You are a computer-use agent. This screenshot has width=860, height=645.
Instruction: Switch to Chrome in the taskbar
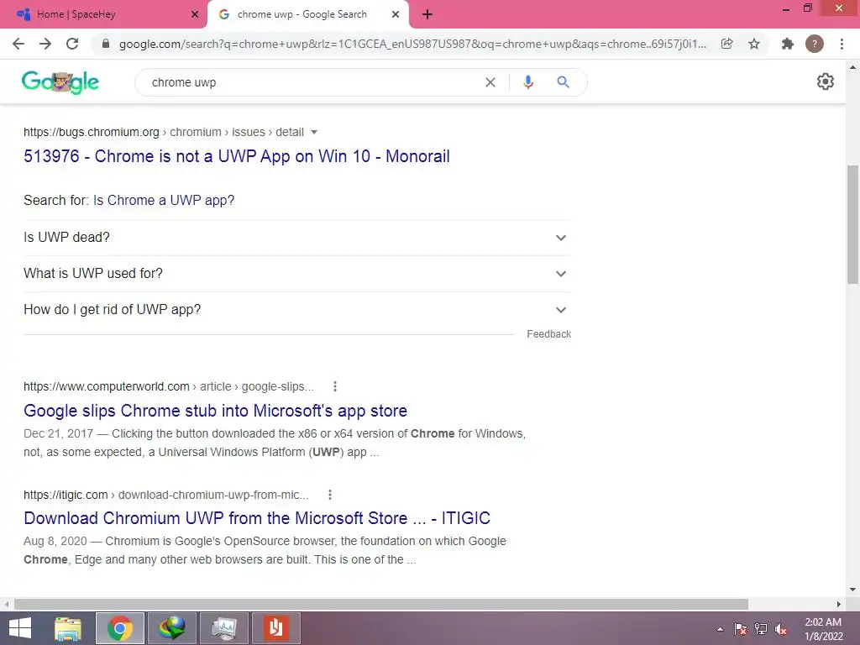click(x=120, y=628)
